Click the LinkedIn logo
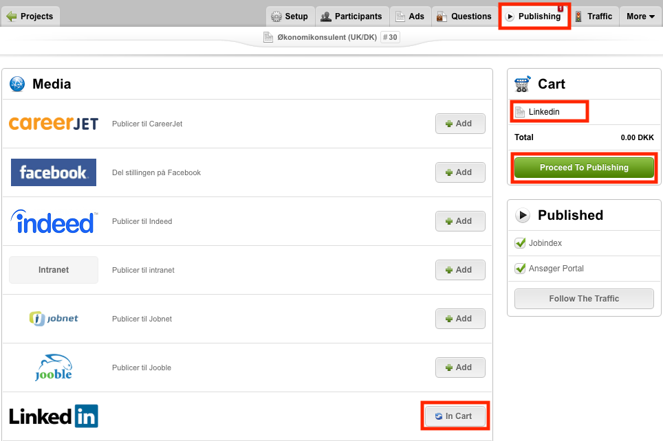 pos(54,416)
